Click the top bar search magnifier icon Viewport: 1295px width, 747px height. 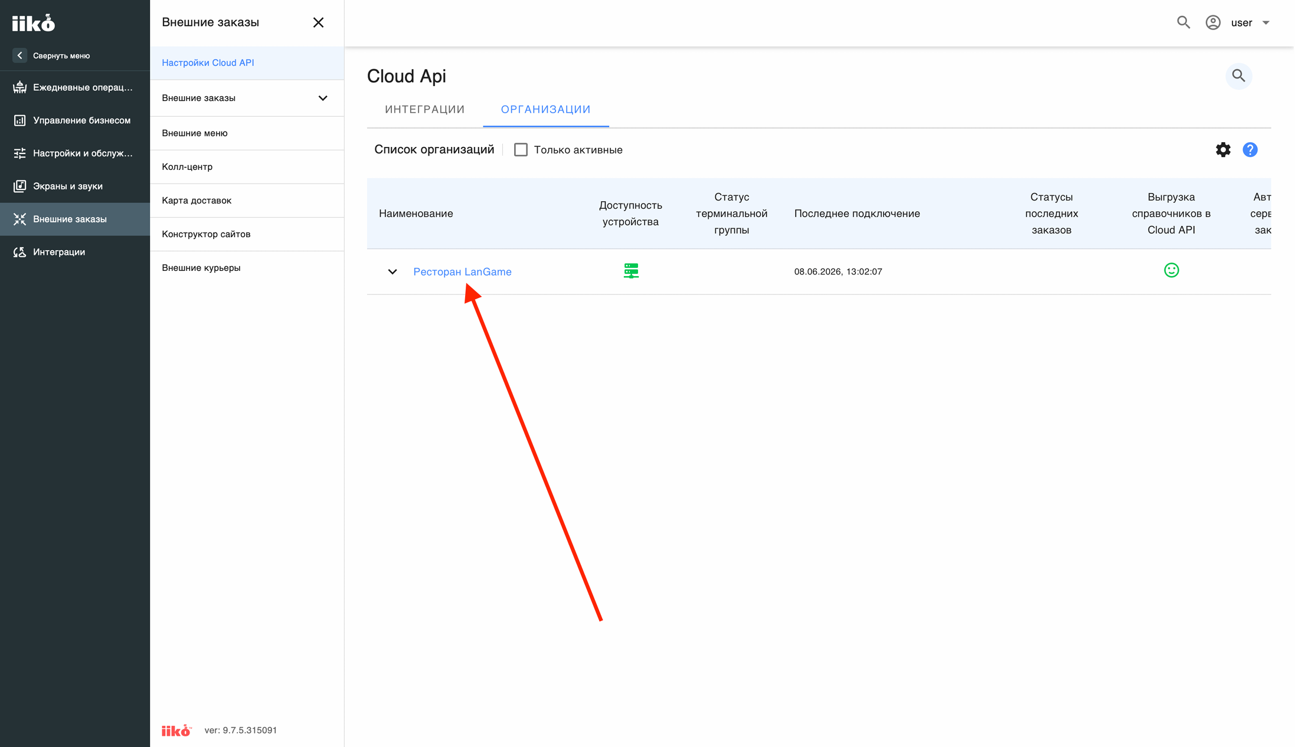click(1183, 22)
